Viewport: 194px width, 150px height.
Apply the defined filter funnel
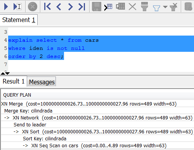(156, 8)
